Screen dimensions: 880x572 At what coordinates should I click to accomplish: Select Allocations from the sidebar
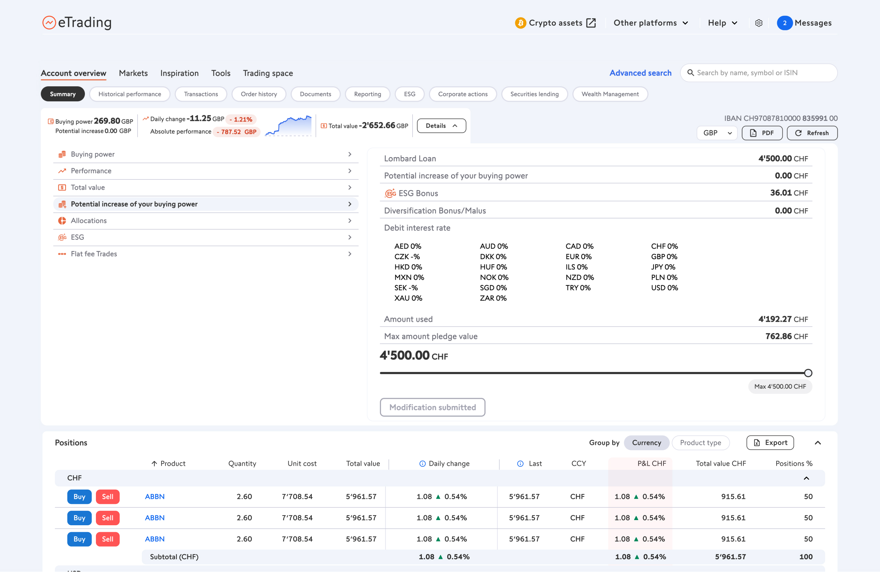coord(89,220)
